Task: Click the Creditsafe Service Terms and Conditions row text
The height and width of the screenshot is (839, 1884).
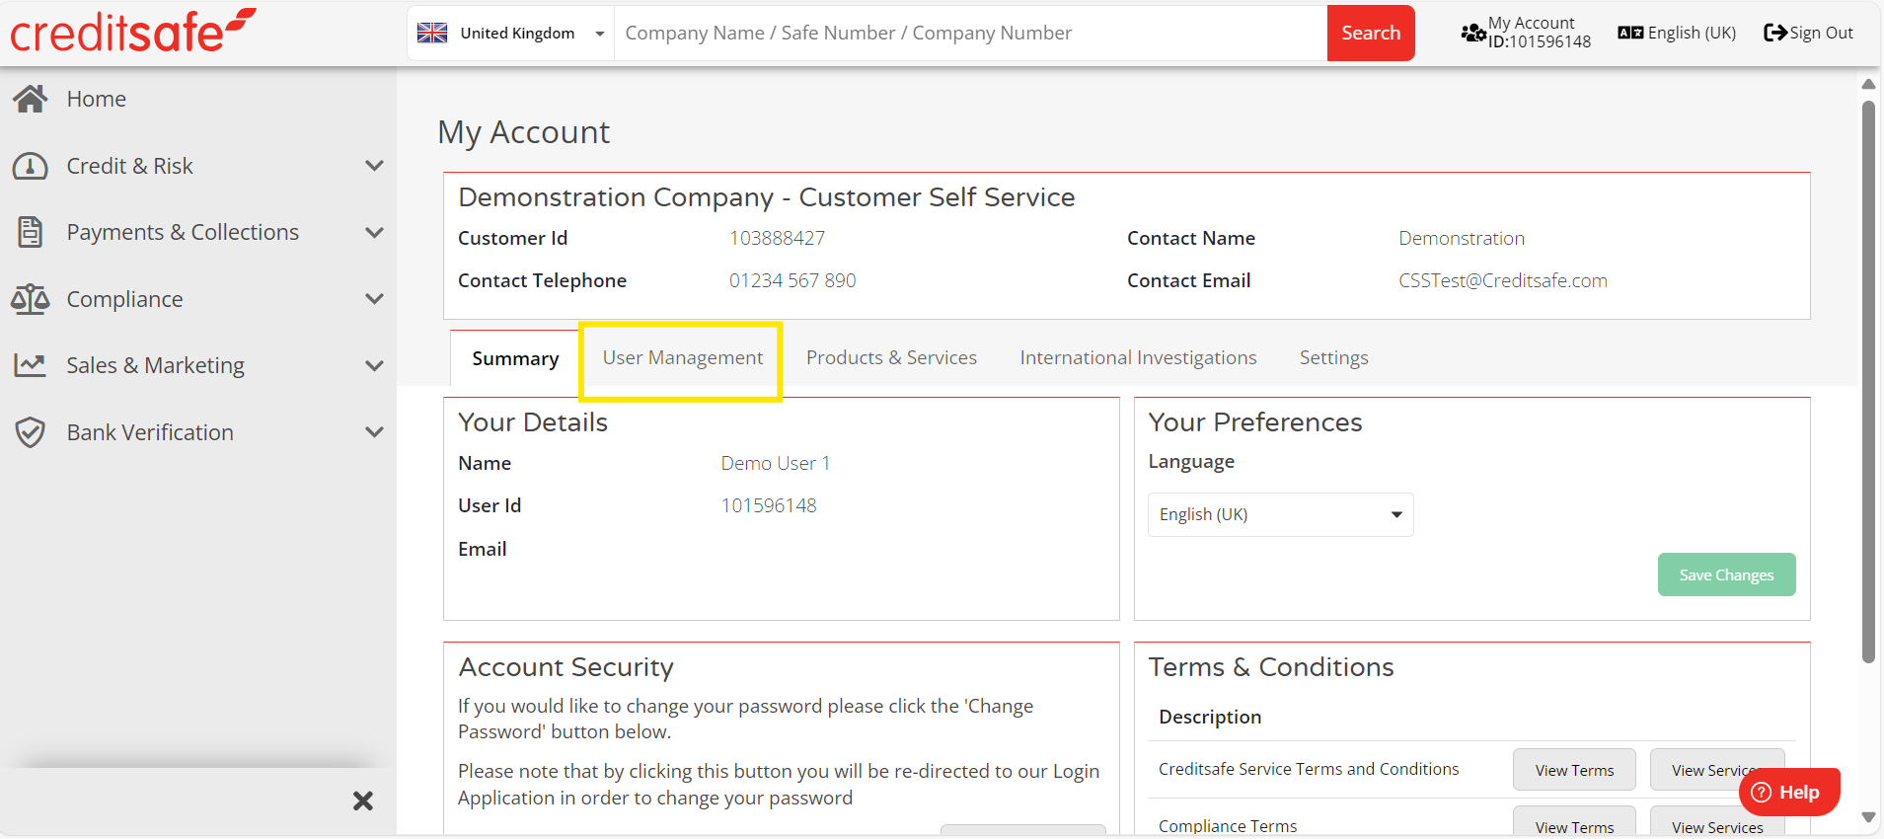Action: point(1309,769)
